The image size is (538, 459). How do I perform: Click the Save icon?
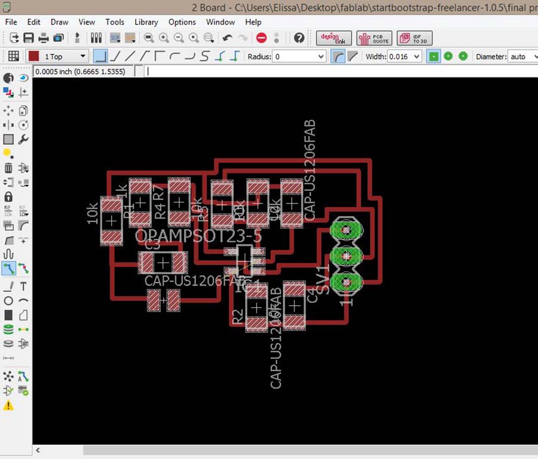tap(29, 38)
